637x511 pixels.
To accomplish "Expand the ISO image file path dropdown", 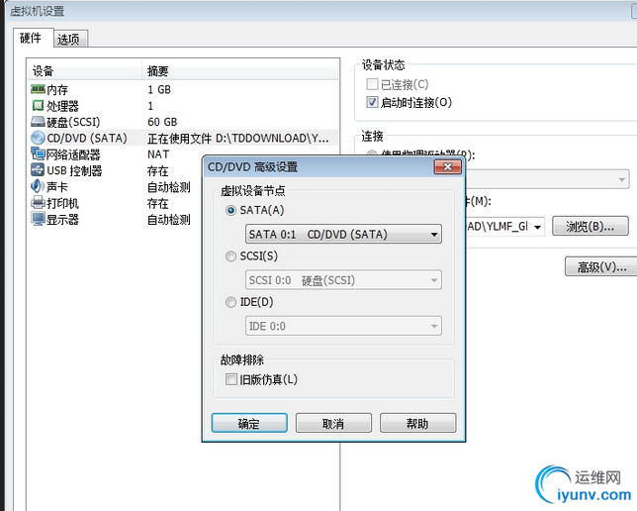I will point(537,227).
